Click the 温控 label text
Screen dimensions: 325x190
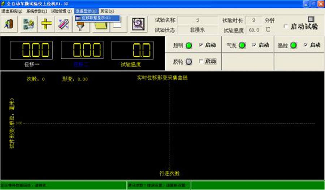point(283,45)
